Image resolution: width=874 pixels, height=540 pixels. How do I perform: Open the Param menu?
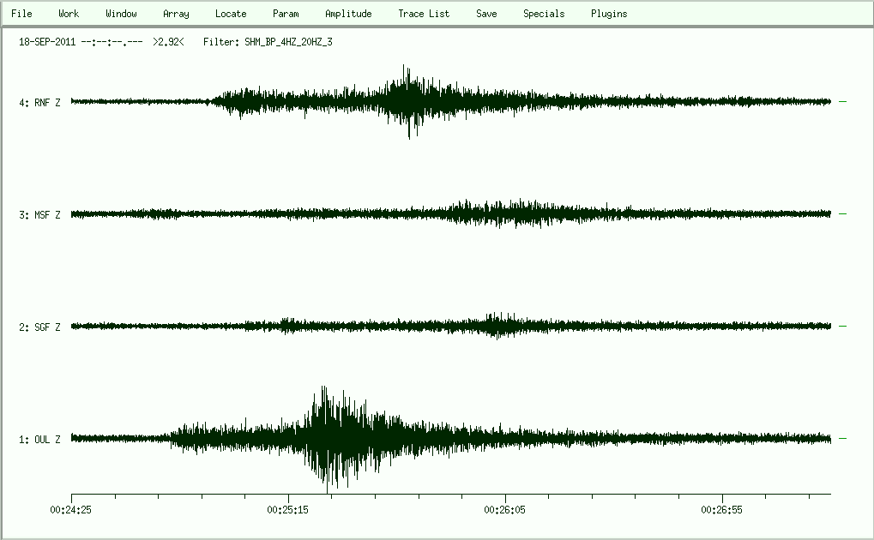[x=286, y=14]
